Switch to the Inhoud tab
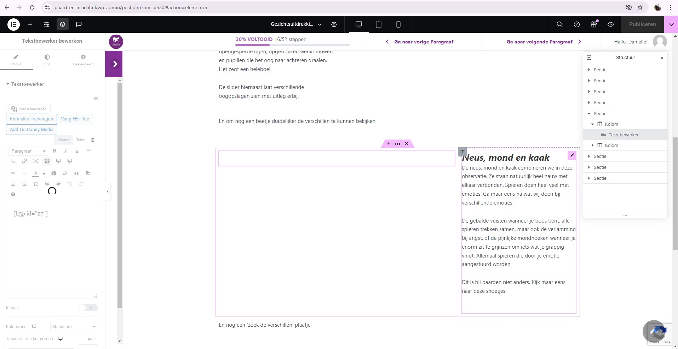 click(x=16, y=60)
